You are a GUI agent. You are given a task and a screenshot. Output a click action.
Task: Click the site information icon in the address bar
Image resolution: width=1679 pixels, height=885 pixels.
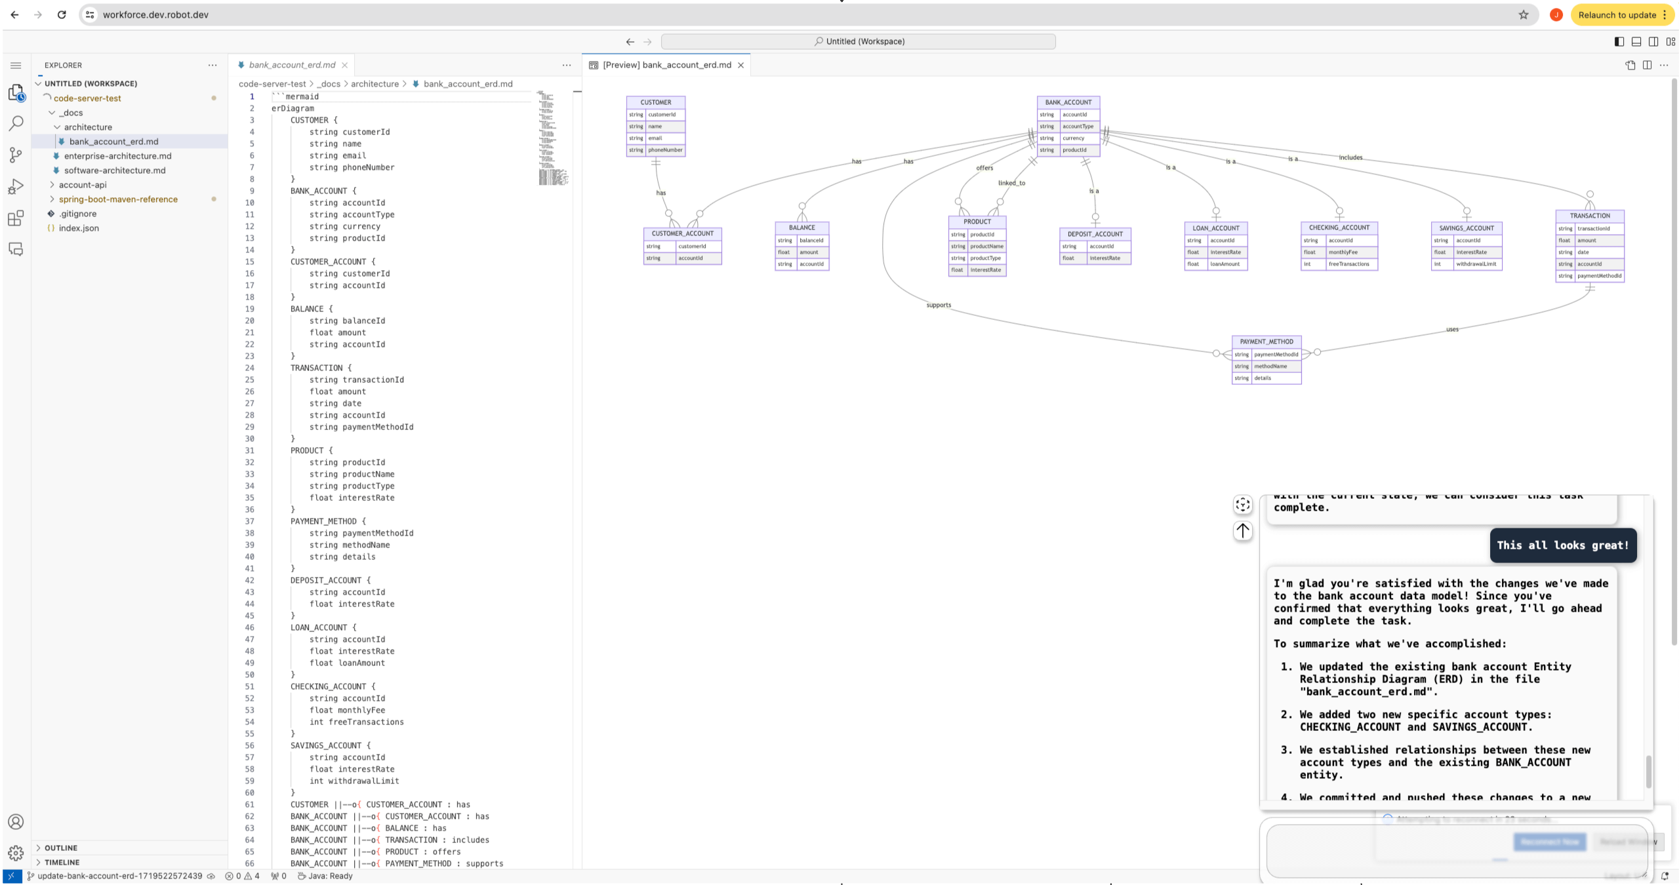pos(91,14)
